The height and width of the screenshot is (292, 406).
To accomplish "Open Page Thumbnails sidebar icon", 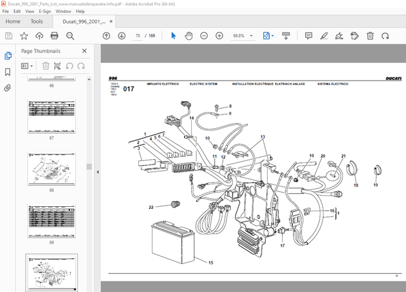I will coord(8,56).
